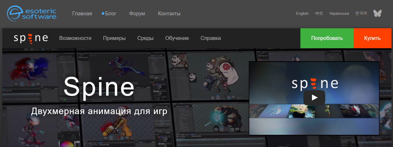The image size is (393, 147).
Task: Open the butterfly icon in top right
Action: click(377, 13)
